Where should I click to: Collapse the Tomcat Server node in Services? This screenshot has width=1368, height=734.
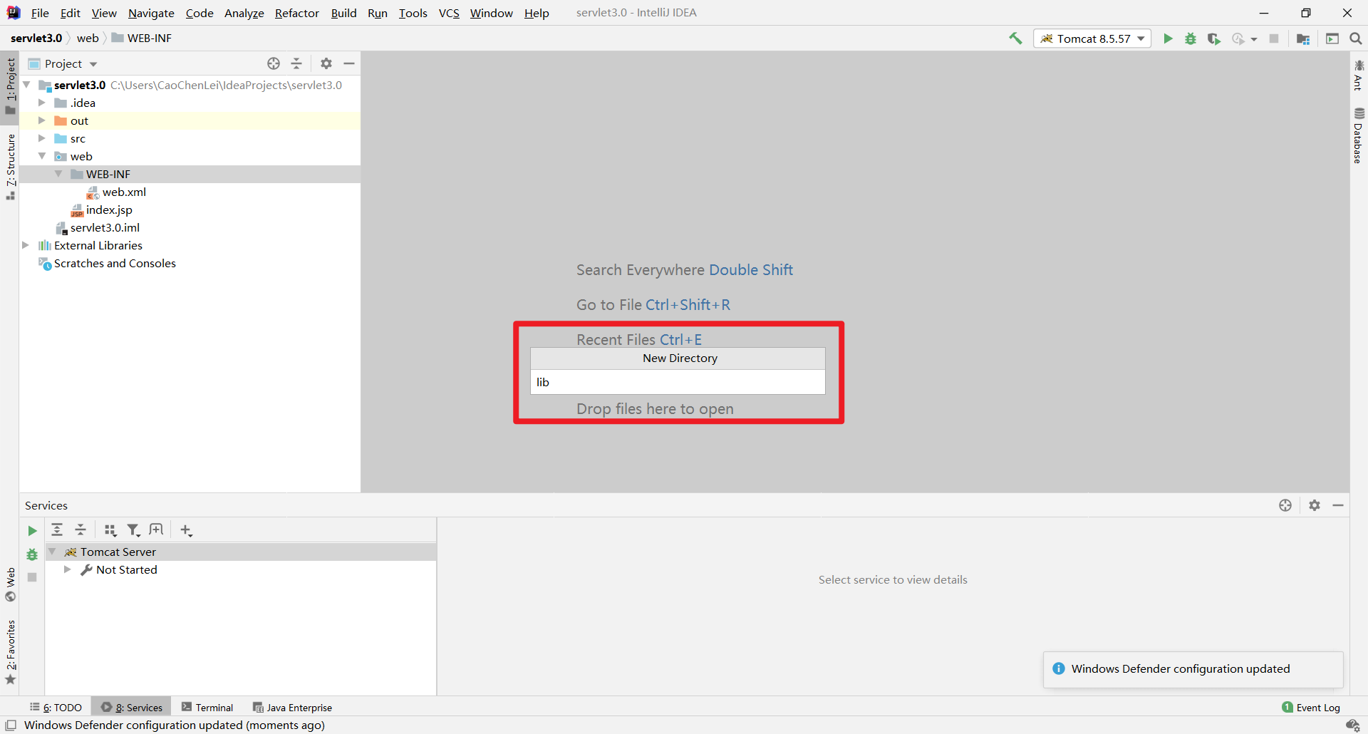pos(52,552)
